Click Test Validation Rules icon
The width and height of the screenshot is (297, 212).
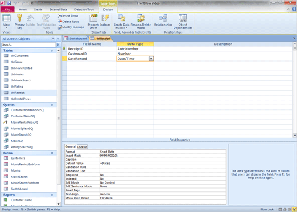point(46,21)
